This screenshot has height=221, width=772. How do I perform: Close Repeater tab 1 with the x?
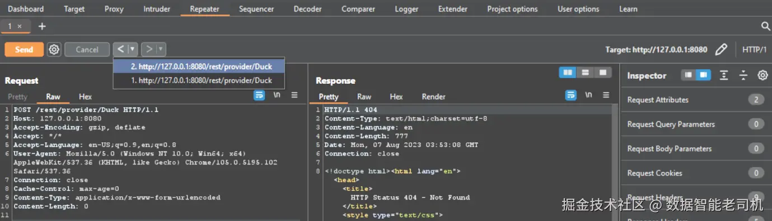[x=20, y=26]
